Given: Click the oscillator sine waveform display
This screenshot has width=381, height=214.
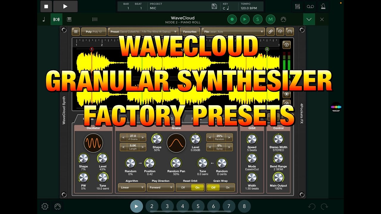Looking at the screenshot, I should coord(93,143).
